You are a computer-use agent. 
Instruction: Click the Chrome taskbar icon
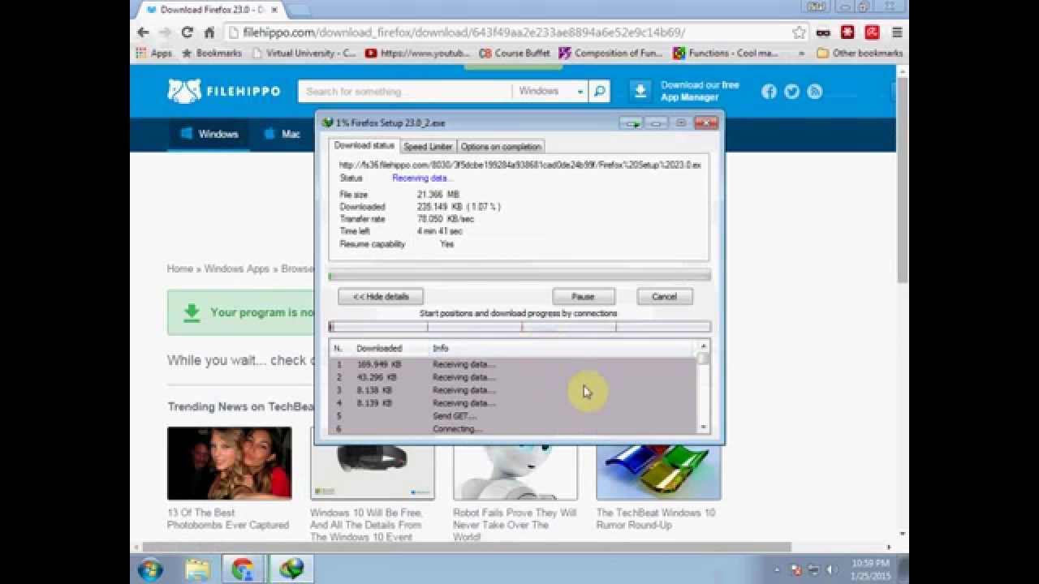tap(243, 569)
